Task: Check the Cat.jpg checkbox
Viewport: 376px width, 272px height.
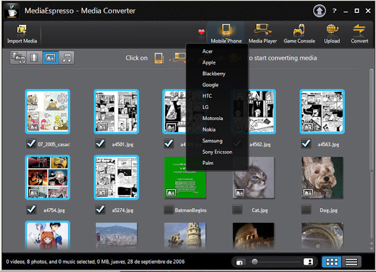Action: tap(237, 209)
